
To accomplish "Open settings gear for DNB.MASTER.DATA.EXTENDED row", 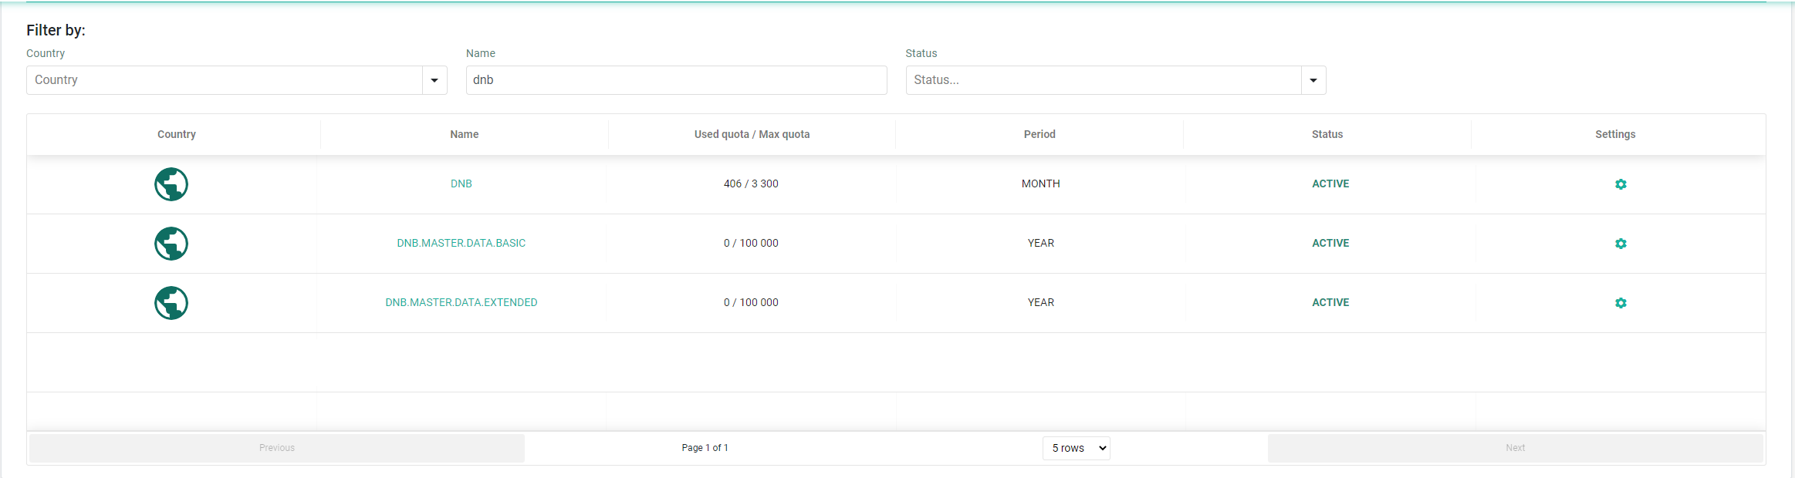I will 1621,303.
